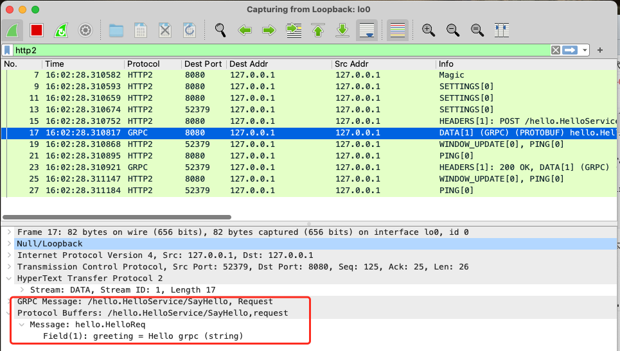
Task: Apply the display filter arrow
Action: (x=570, y=50)
